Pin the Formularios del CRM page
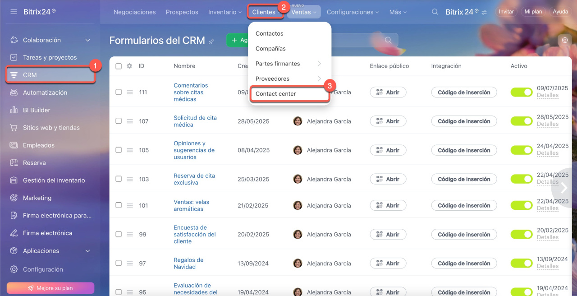Viewport: 577px width, 296px height. click(x=211, y=41)
